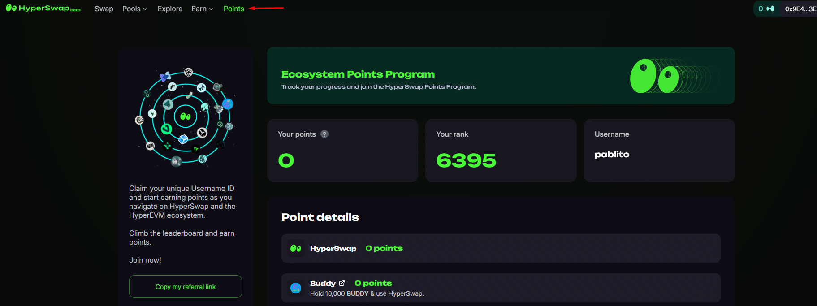Image resolution: width=817 pixels, height=306 pixels.
Task: Open the Your points help tooltip icon
Action: [x=324, y=134]
